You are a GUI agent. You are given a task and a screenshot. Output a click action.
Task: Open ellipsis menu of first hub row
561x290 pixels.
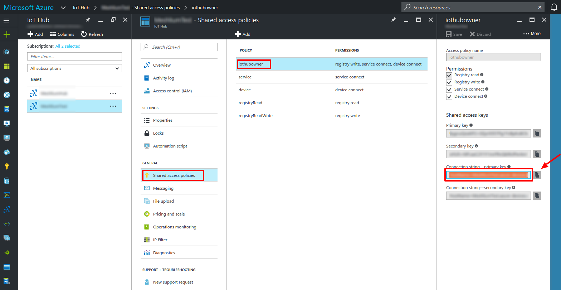click(x=113, y=93)
